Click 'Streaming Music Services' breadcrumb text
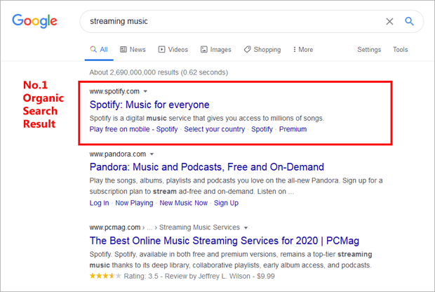The width and height of the screenshot is (435, 292). pyautogui.click(x=199, y=227)
